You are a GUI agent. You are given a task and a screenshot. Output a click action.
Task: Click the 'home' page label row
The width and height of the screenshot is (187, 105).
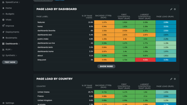(40, 27)
